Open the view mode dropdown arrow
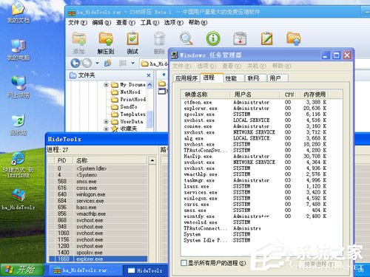 (x=132, y=64)
